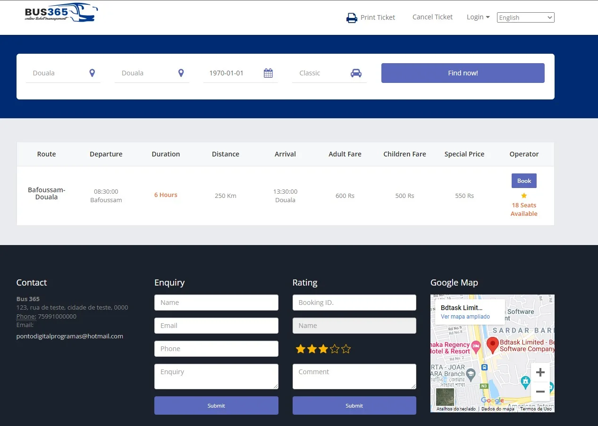598x426 pixels.
Task: Click the hotel marker icon on map
Action: point(476,348)
